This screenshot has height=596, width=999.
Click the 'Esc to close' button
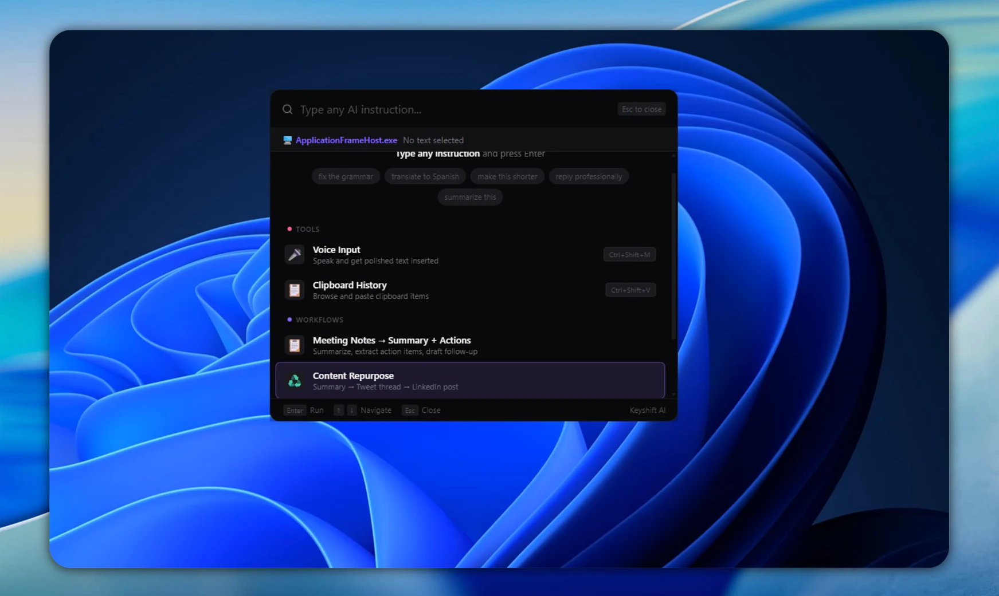(641, 109)
